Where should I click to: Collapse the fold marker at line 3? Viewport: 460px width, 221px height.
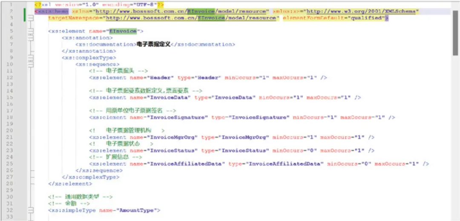pyautogui.click(x=31, y=18)
